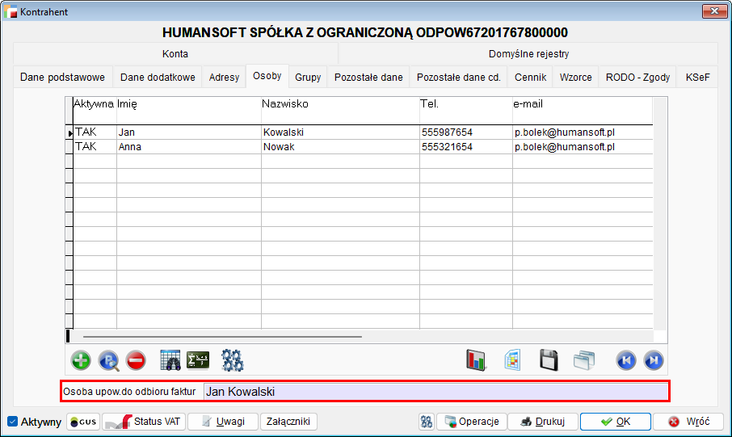The width and height of the screenshot is (732, 437).
Task: Click the red minus delete person icon
Action: pos(136,360)
